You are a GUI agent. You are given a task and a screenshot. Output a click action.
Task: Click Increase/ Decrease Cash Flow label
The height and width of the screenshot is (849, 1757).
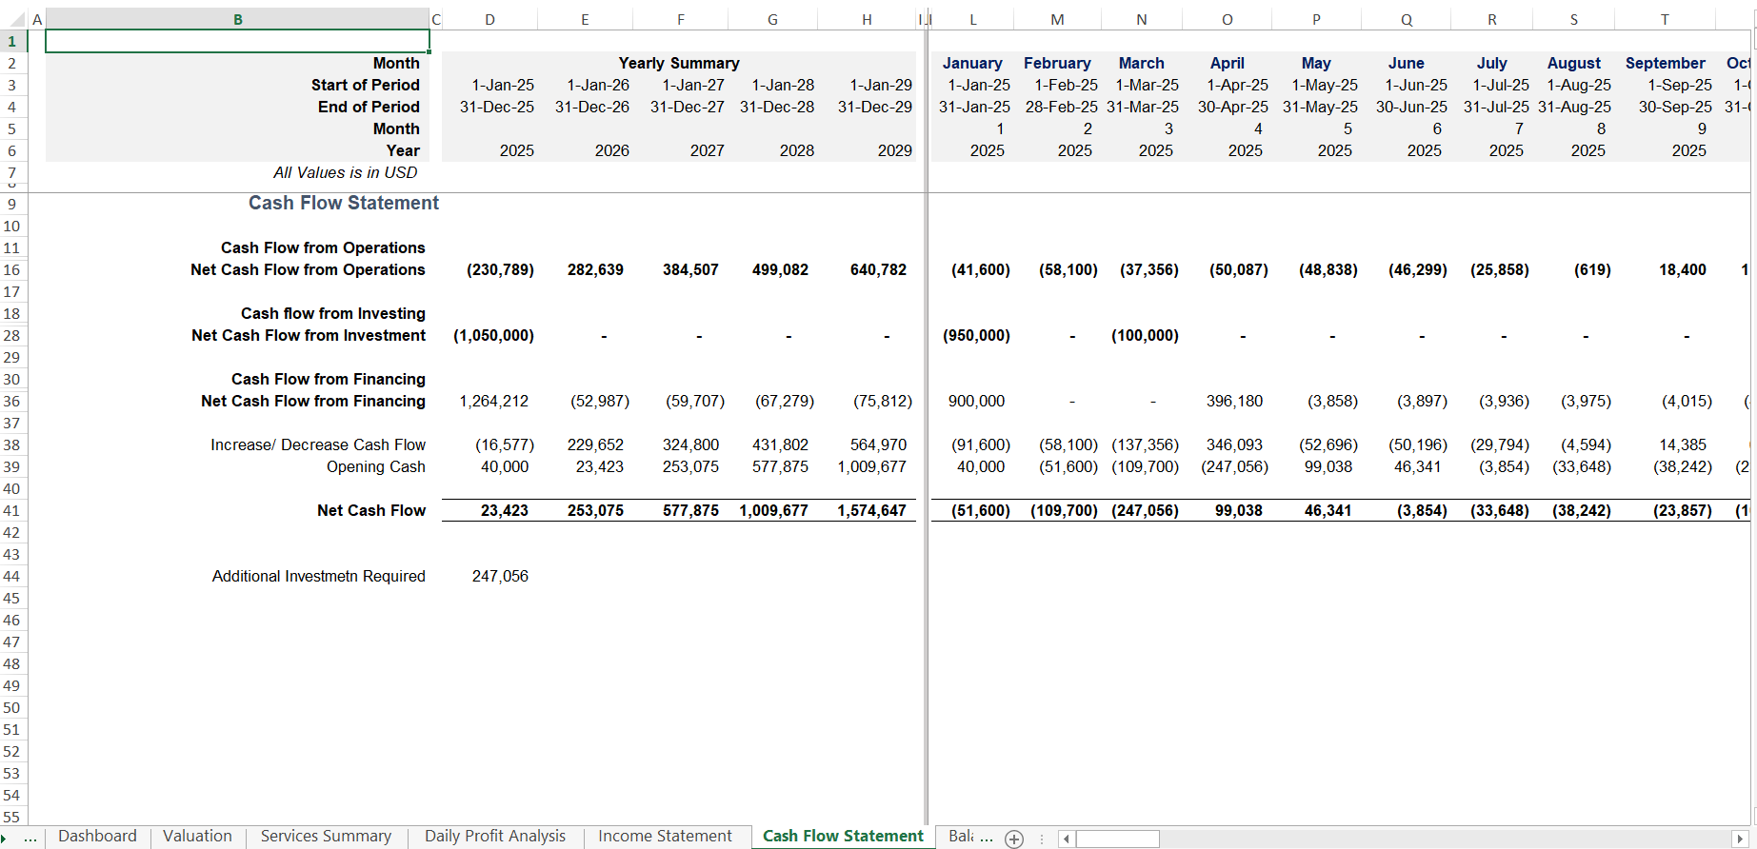tap(318, 444)
